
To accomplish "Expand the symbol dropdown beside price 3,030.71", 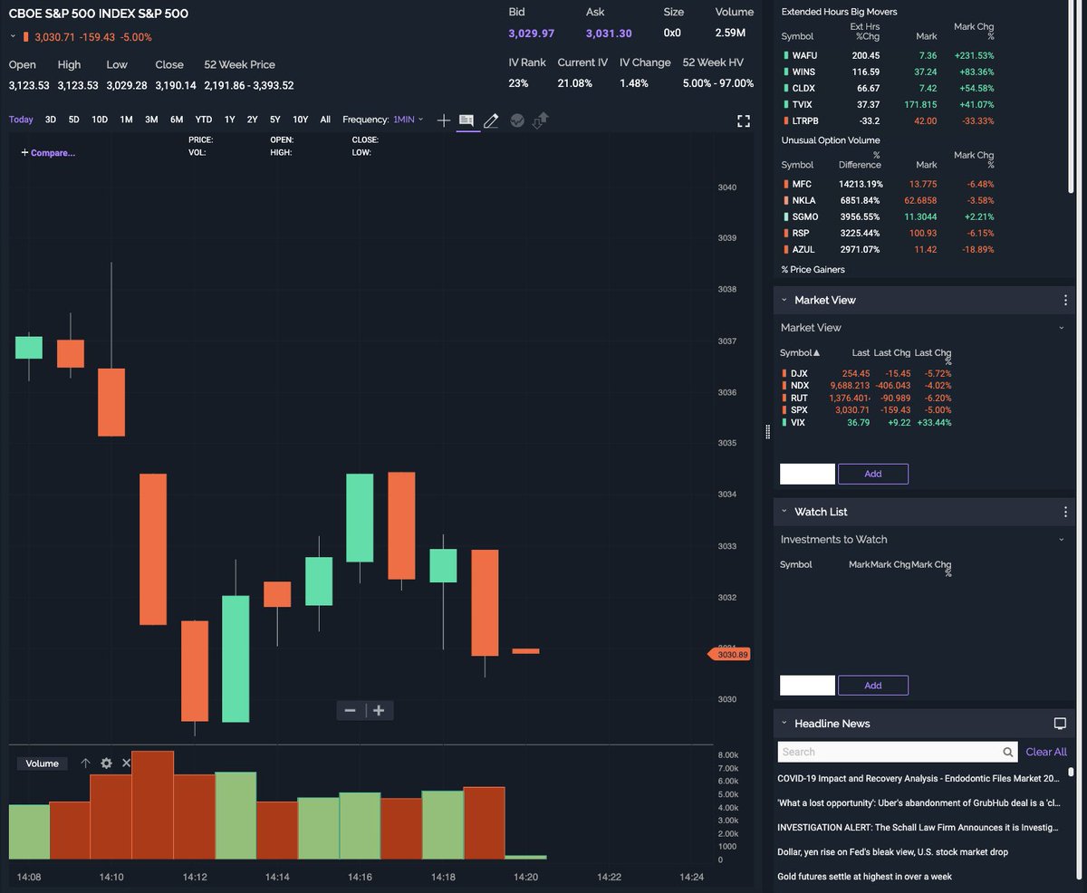I will click(13, 37).
